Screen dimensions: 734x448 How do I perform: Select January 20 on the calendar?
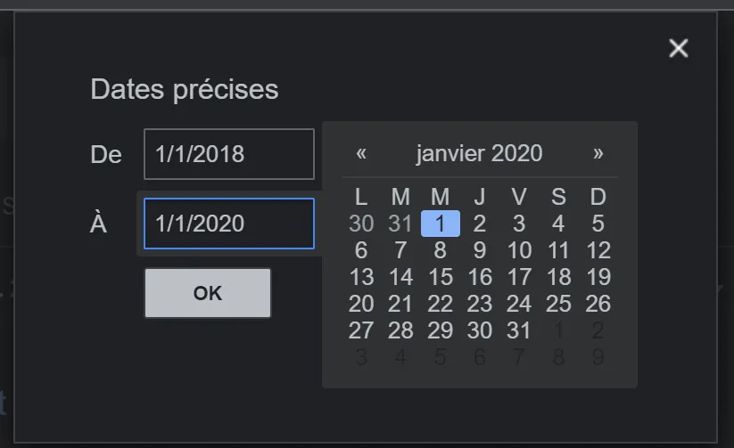pos(361,304)
